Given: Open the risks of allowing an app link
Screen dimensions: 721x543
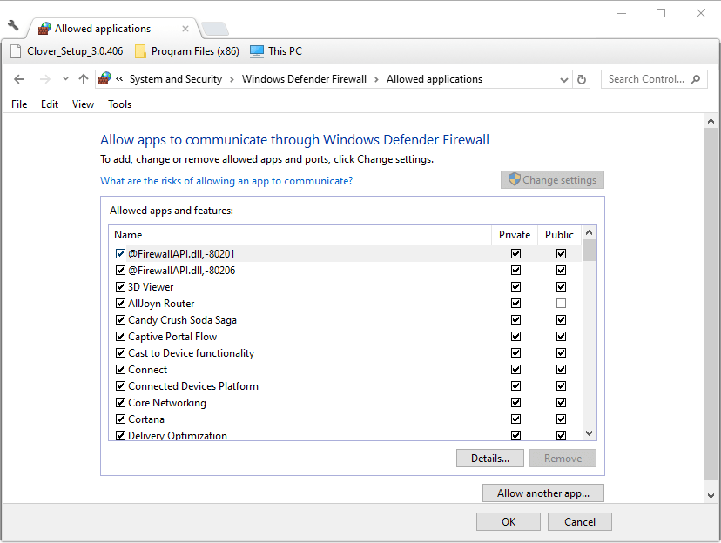Looking at the screenshot, I should (226, 180).
